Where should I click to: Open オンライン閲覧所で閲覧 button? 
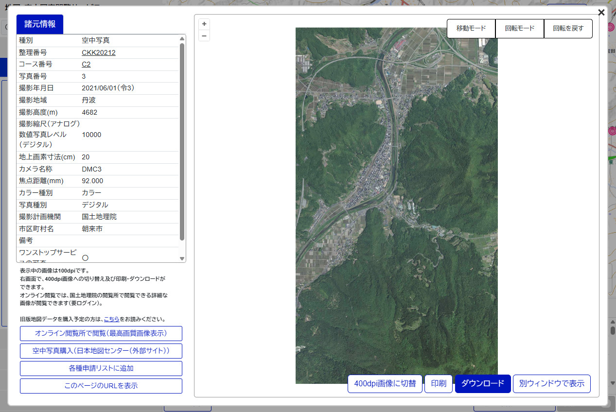point(101,333)
